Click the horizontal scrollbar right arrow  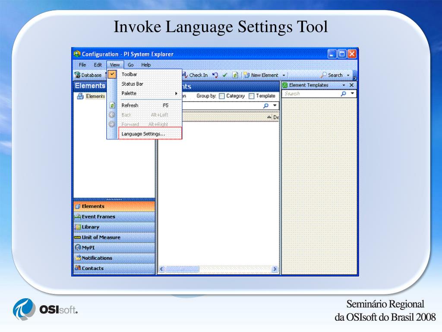pyautogui.click(x=275, y=269)
